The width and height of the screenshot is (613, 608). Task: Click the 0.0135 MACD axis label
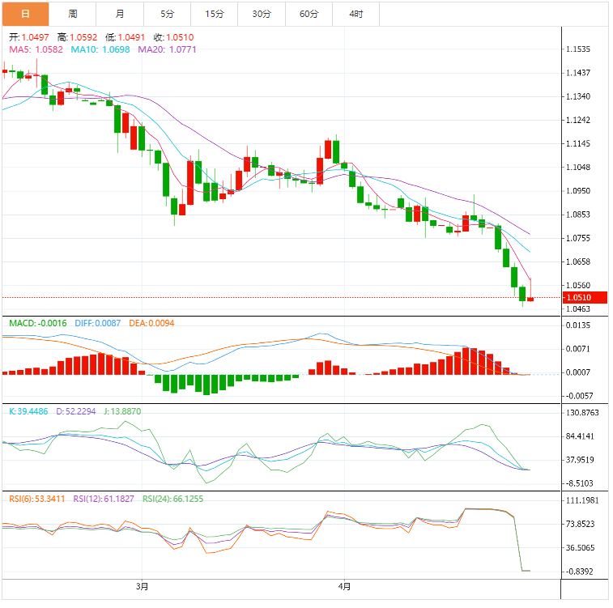pos(578,325)
